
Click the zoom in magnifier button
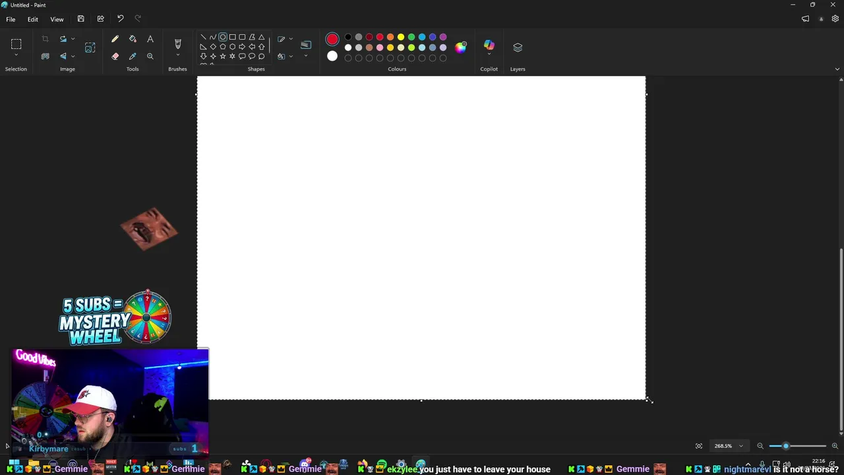coord(835,446)
